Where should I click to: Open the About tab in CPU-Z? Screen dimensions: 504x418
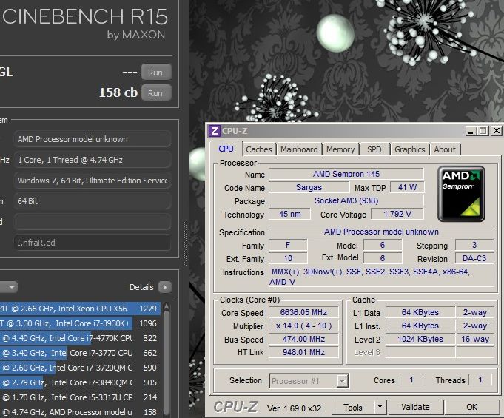point(445,149)
